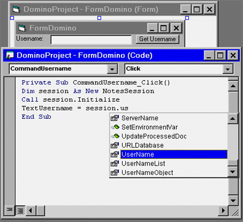243x222 pixels.
Task: Choose UserNameList from the member list
Action: tap(143, 164)
